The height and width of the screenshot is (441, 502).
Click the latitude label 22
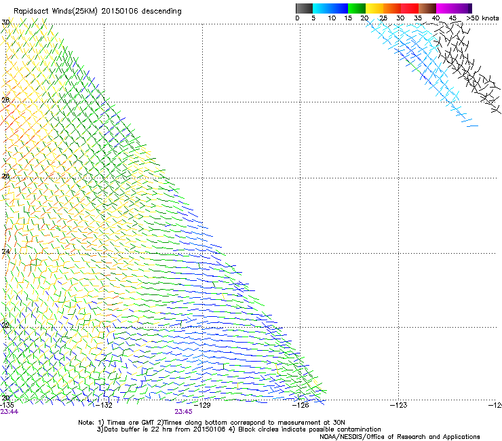click(5, 326)
